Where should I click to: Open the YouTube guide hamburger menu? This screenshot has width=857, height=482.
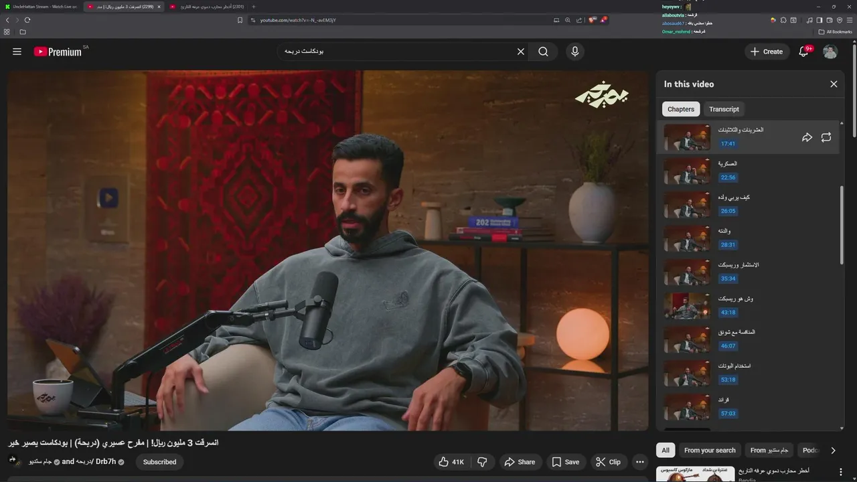[x=17, y=52]
